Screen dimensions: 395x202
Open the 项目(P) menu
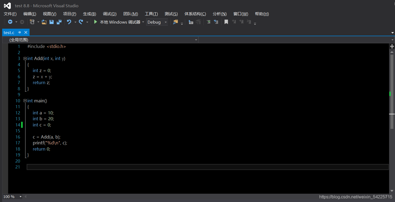pos(70,14)
